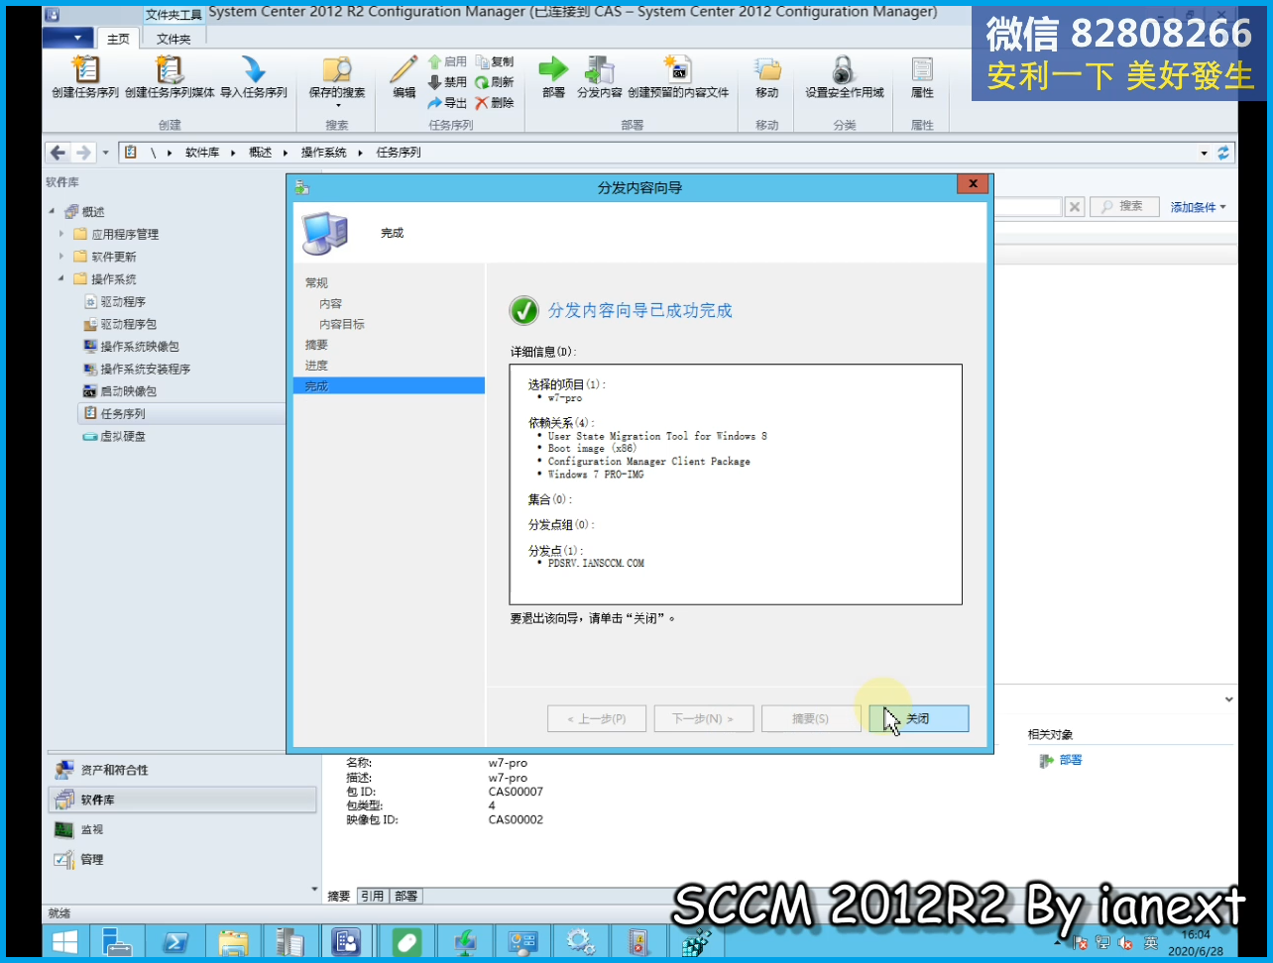The width and height of the screenshot is (1273, 963).
Task: Collapse the 概述 tree node
Action: point(53,212)
